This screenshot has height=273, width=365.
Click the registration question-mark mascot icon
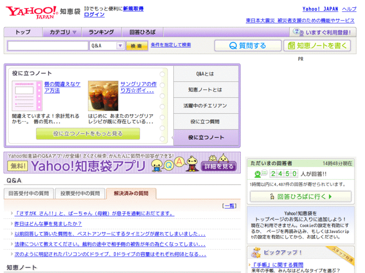(298, 32)
